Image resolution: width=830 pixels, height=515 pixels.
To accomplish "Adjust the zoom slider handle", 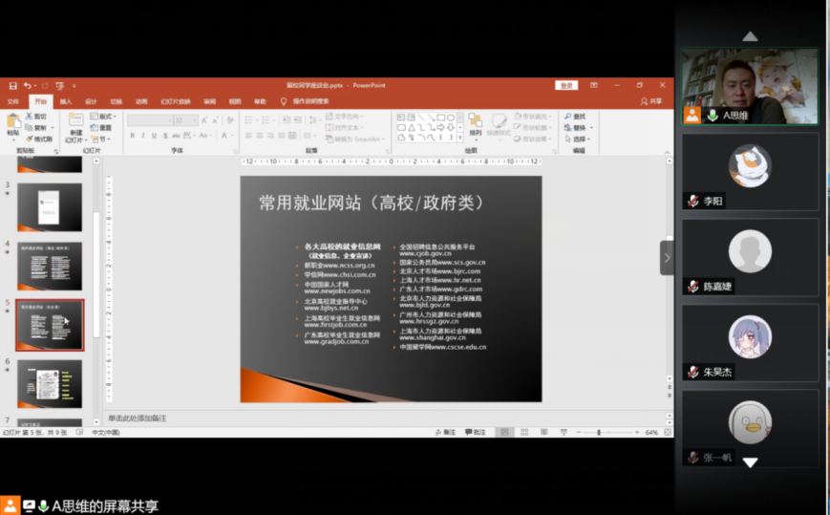I will (599, 433).
